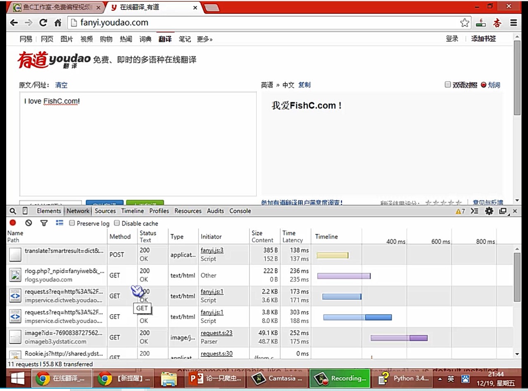
Task: Click the page vertical scrollbar thumb
Action: [517, 78]
